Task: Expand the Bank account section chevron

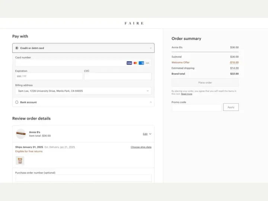Action: [x=151, y=102]
